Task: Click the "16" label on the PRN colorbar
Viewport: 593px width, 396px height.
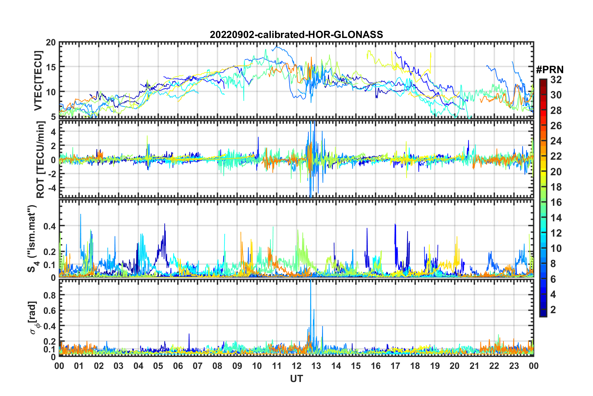Action: [556, 202]
